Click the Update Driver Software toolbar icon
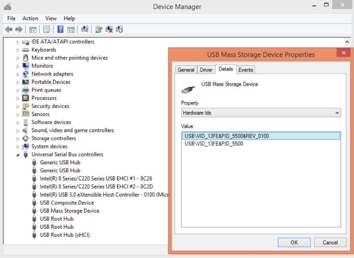 (99, 29)
